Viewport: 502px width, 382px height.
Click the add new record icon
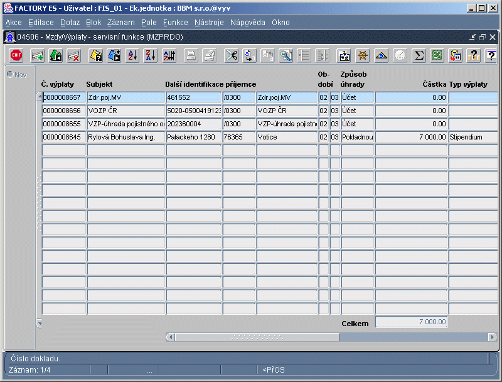[x=38, y=55]
